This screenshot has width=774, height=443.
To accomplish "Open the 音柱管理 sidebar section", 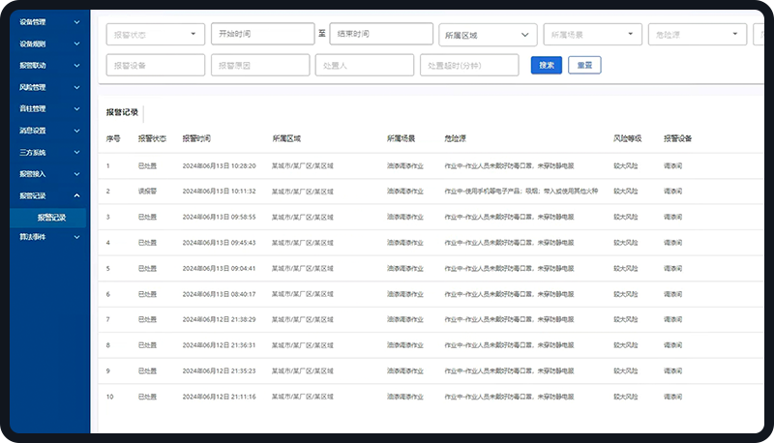I will coord(48,108).
